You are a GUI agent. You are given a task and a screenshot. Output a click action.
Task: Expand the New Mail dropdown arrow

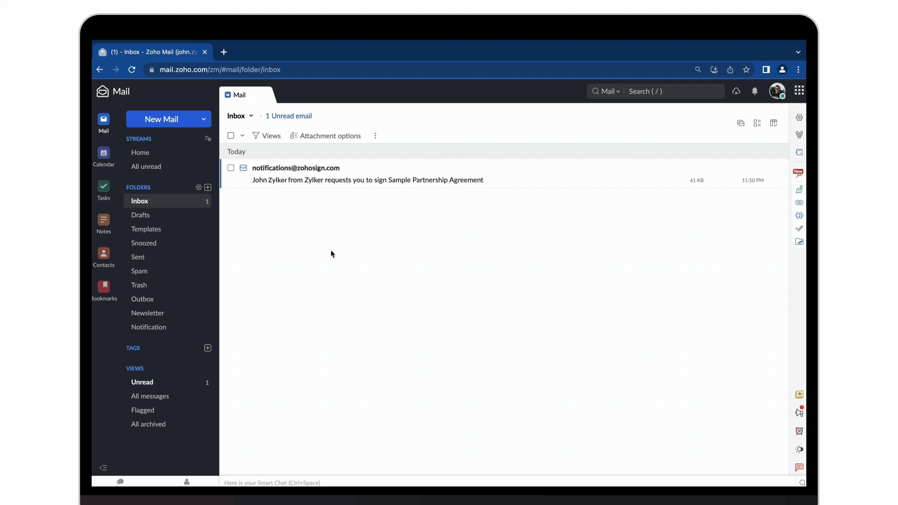[x=203, y=119]
